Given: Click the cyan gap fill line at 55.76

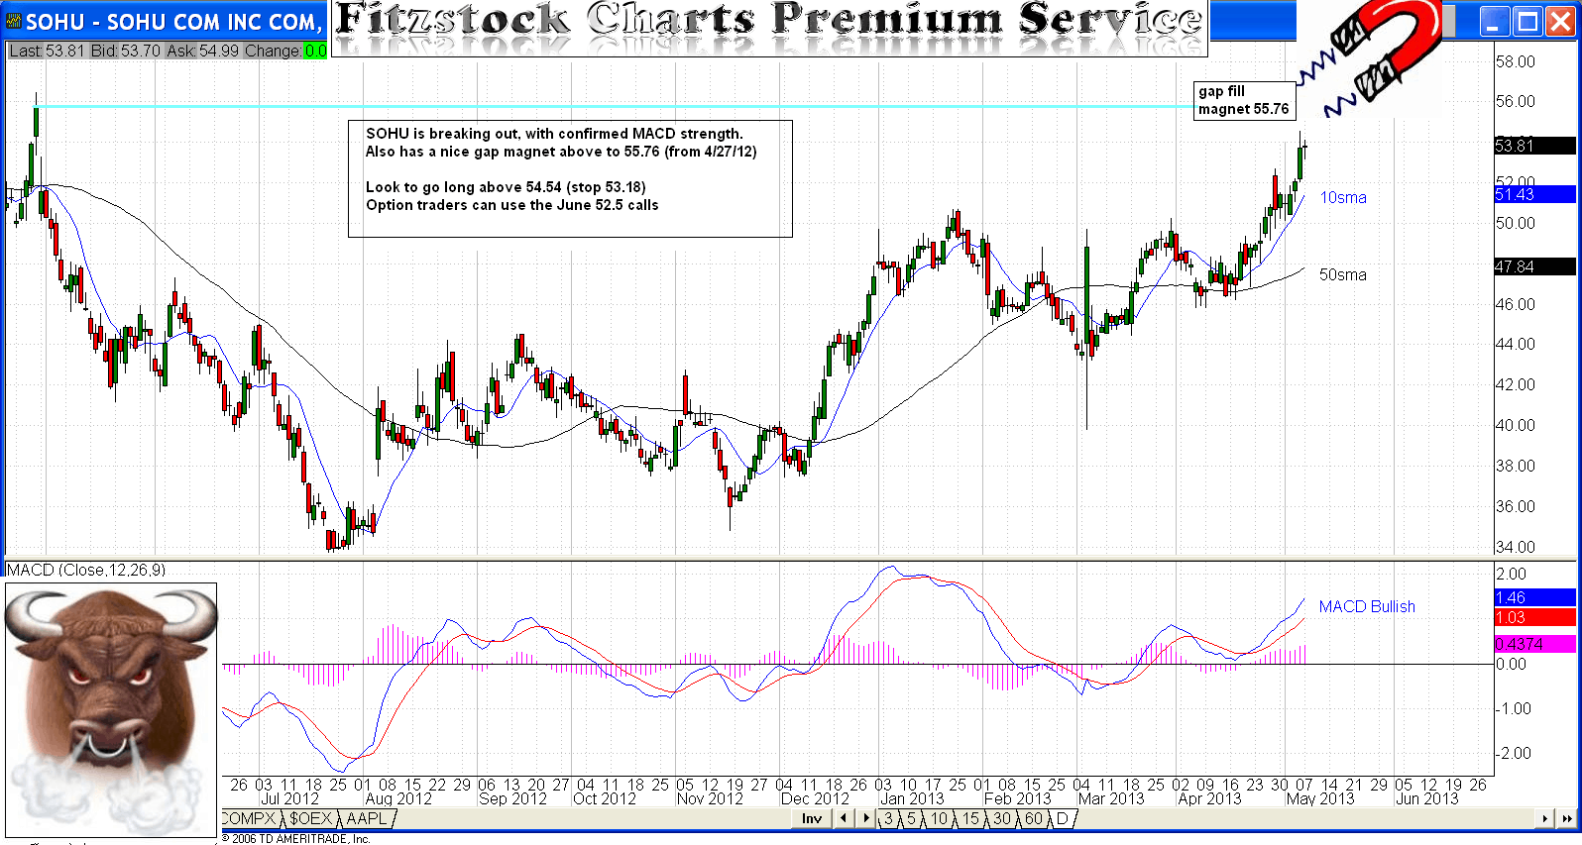Looking at the screenshot, I should 615,106.
